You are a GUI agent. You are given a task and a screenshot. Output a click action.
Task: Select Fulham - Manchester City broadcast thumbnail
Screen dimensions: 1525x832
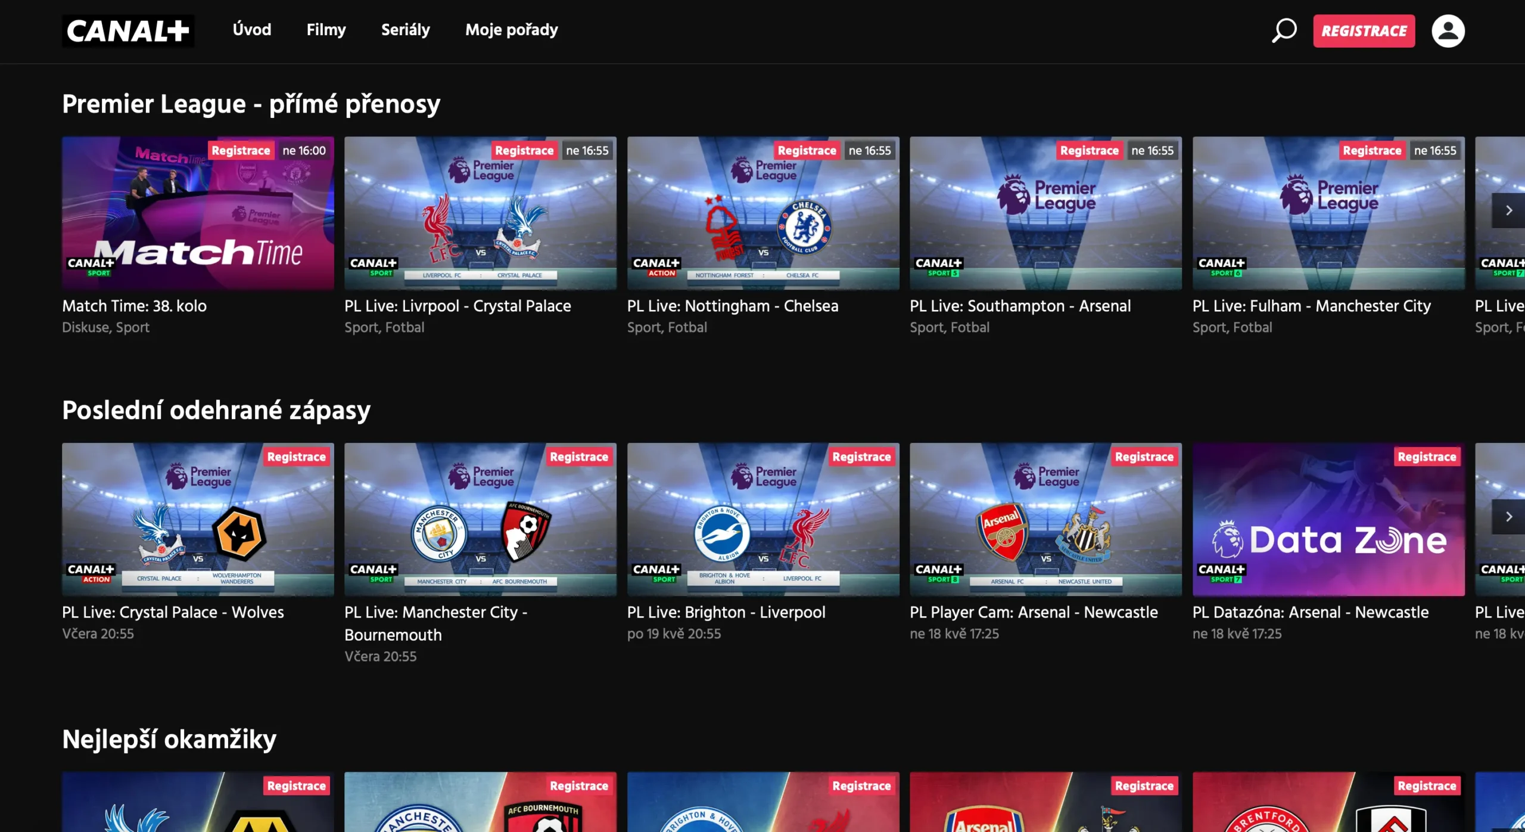1328,213
